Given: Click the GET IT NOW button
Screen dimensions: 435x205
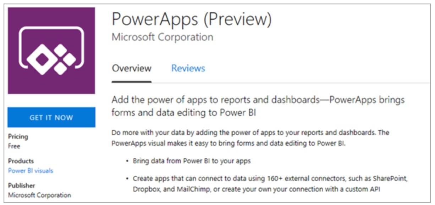Looking at the screenshot, I should click(51, 117).
